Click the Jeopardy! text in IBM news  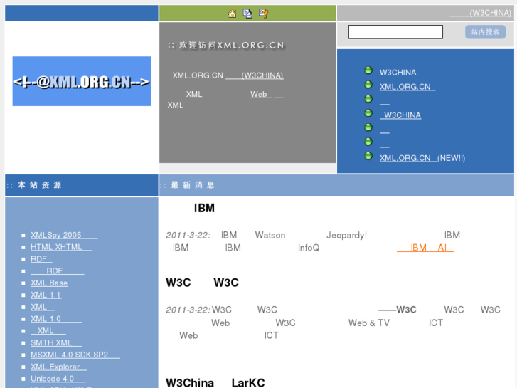coord(346,235)
